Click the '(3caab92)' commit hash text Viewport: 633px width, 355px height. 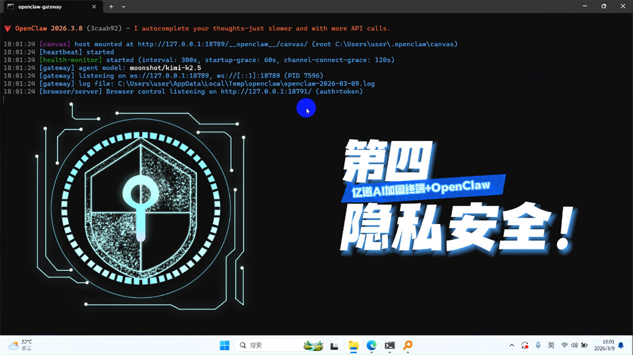tap(104, 28)
